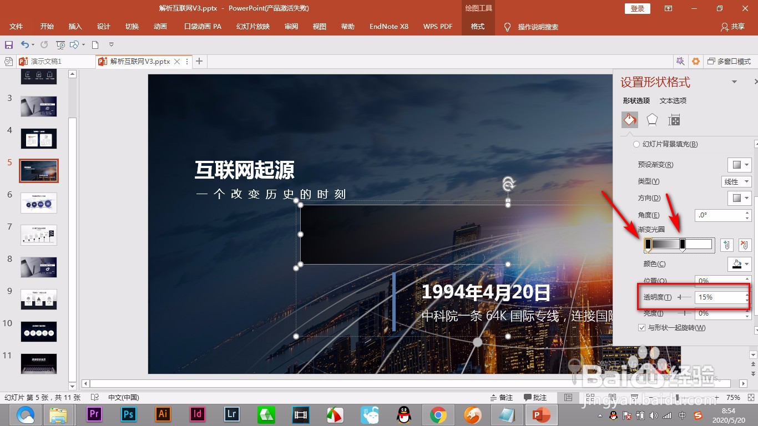Click the 登录 sign-in button
The height and width of the screenshot is (426, 758).
point(636,8)
